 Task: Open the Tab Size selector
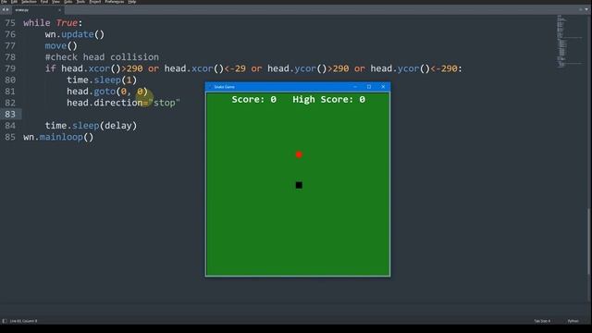(x=542, y=321)
